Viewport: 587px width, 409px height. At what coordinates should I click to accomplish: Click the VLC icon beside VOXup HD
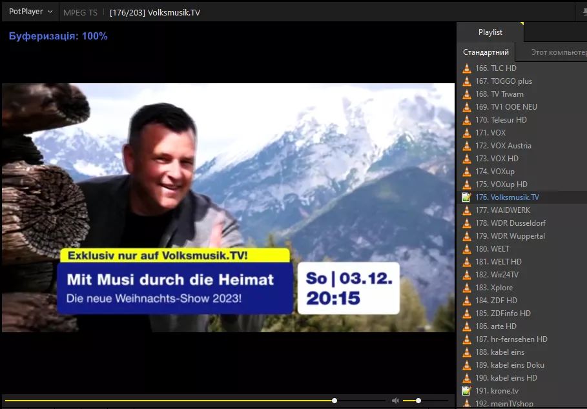pyautogui.click(x=466, y=185)
